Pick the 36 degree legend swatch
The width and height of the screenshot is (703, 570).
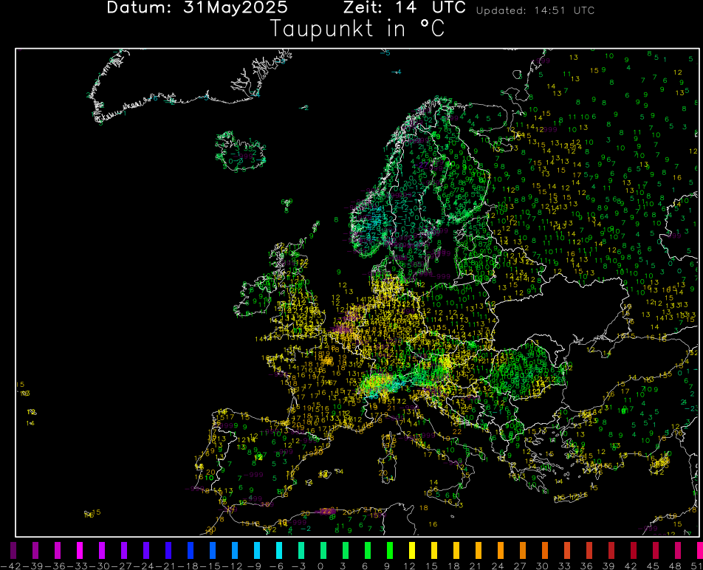[589, 550]
